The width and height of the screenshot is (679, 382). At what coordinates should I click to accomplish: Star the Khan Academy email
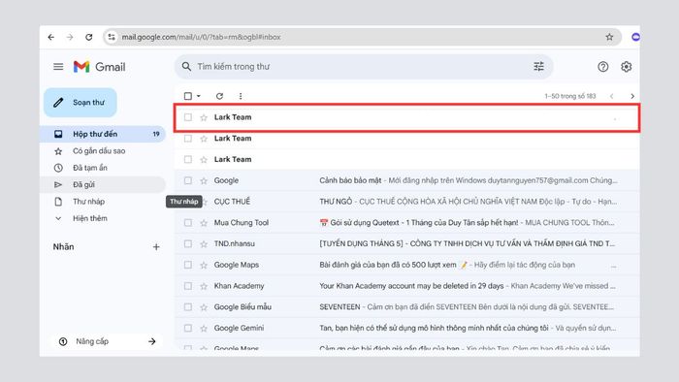[204, 286]
